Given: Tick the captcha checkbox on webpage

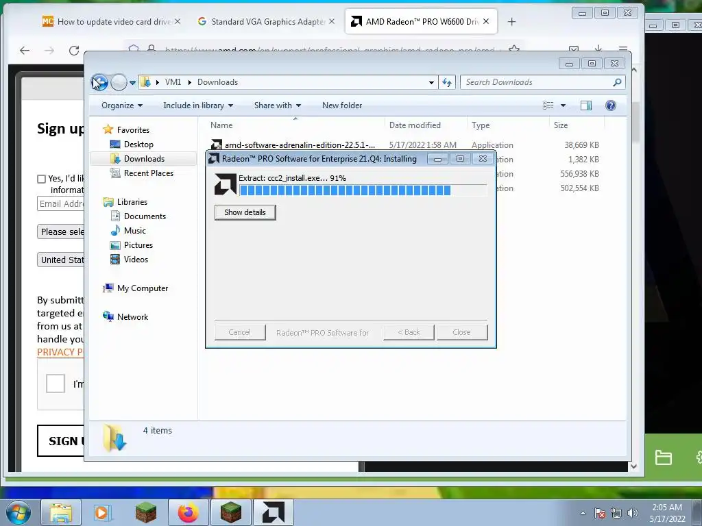Looking at the screenshot, I should (56, 384).
